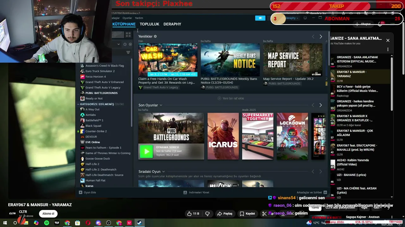Image resolution: width=405 pixels, height=227 pixels.
Task: Open the Map Service Report thumbnail
Action: click(293, 60)
